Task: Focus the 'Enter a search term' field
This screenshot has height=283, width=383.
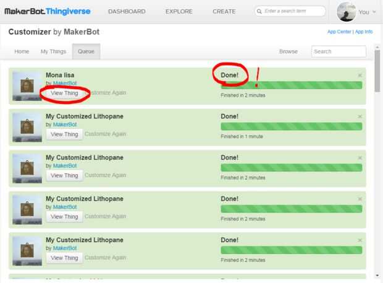Action: (x=290, y=11)
